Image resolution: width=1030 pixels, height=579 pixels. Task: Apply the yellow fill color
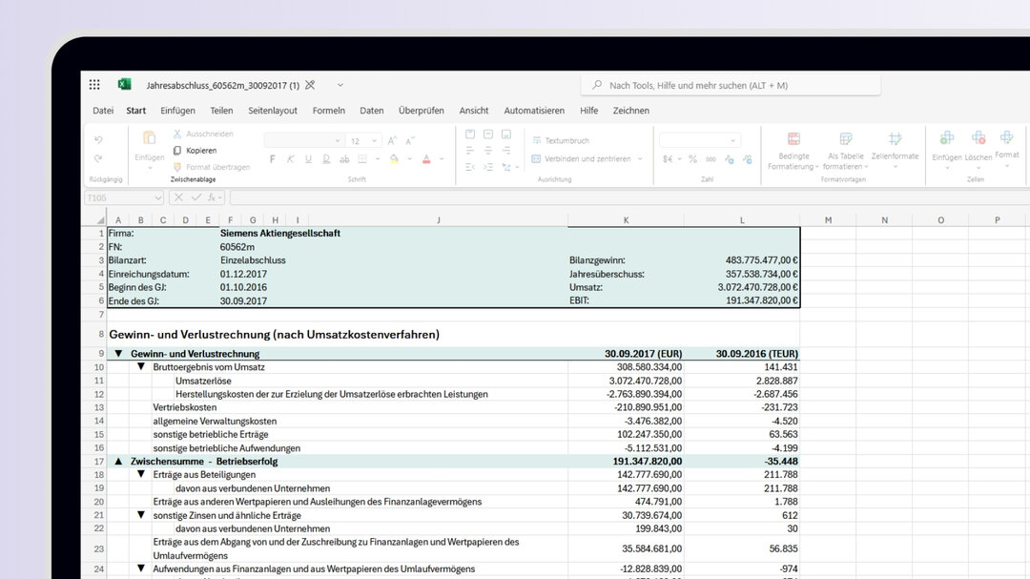(x=394, y=159)
